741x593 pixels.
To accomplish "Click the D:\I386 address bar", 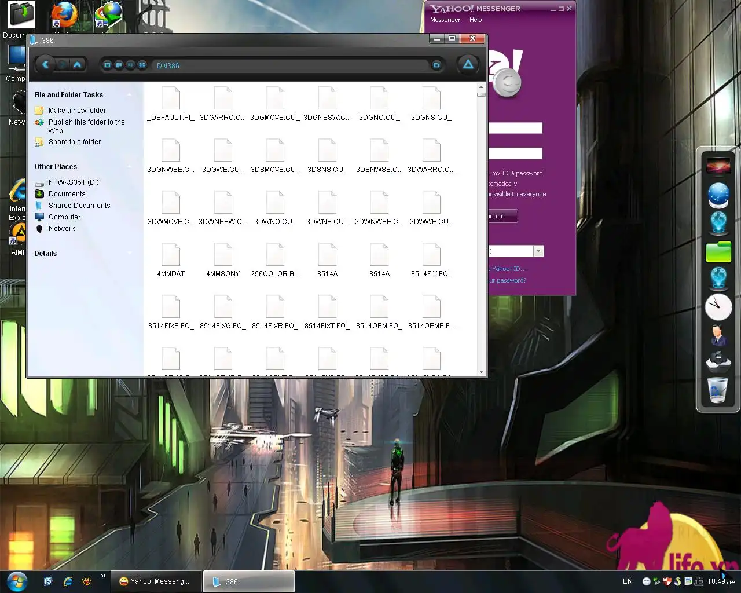I will (291, 65).
